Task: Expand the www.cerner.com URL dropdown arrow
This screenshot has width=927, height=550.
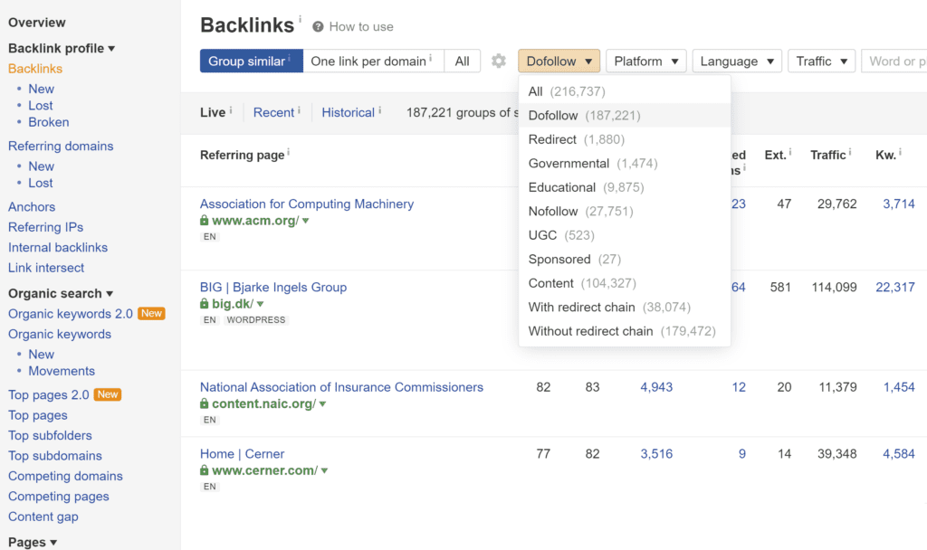Action: [x=325, y=470]
